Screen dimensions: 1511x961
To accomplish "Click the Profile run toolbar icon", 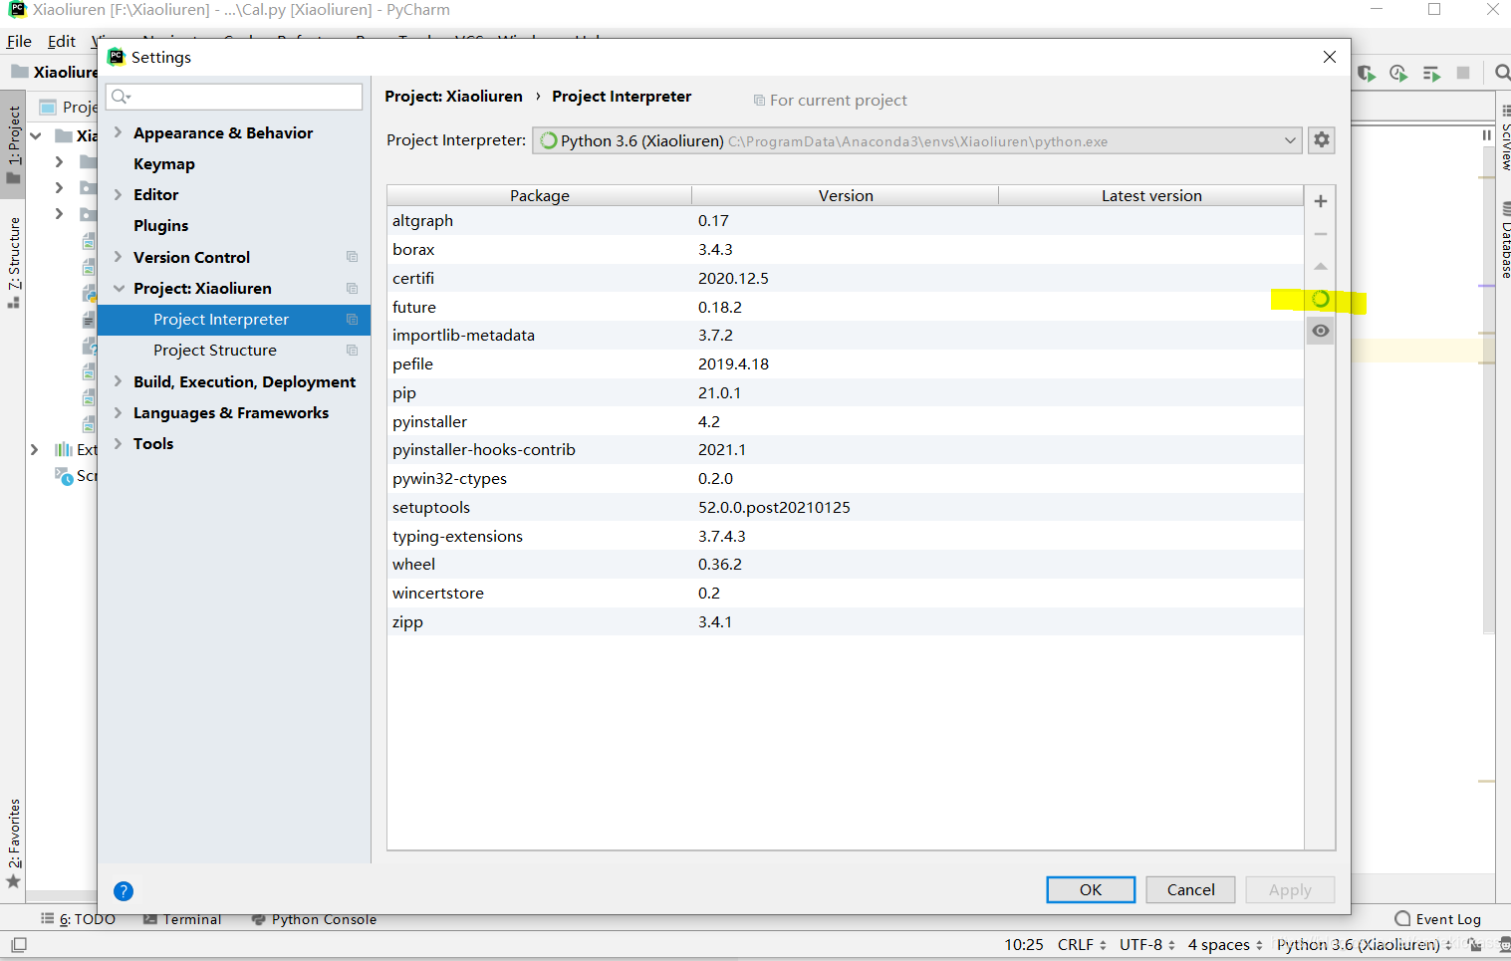I will tap(1398, 73).
